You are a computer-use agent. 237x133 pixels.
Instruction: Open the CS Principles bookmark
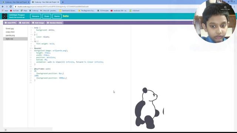point(103,11)
